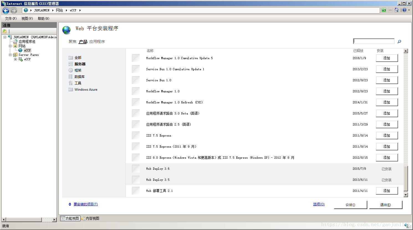Click 添加 for Workflow Manager 1.0
413x230 pixels.
pos(387,91)
